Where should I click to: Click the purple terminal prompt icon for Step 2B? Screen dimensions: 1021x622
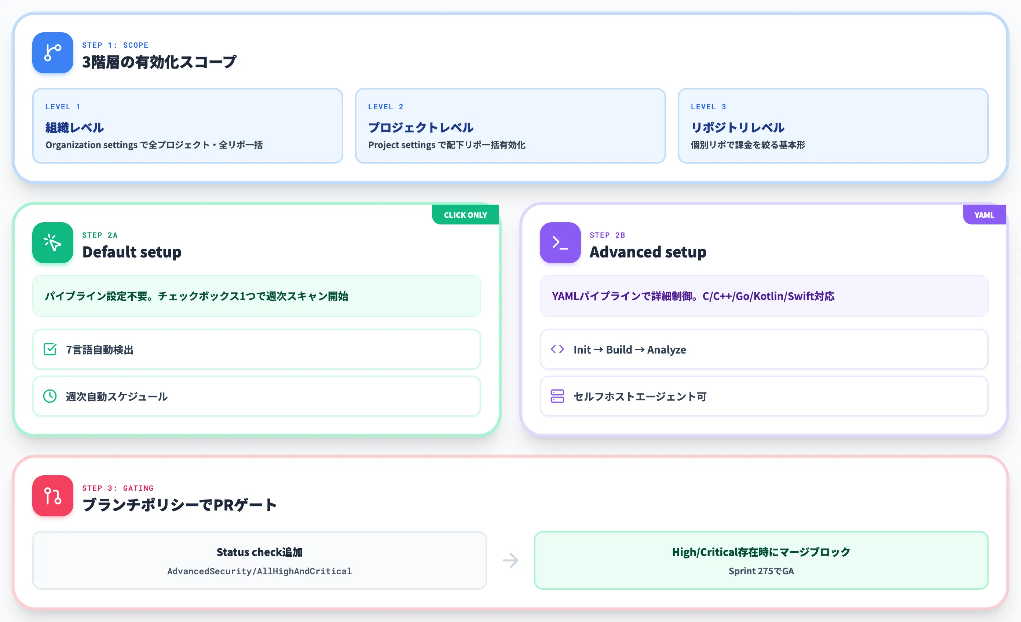[560, 243]
